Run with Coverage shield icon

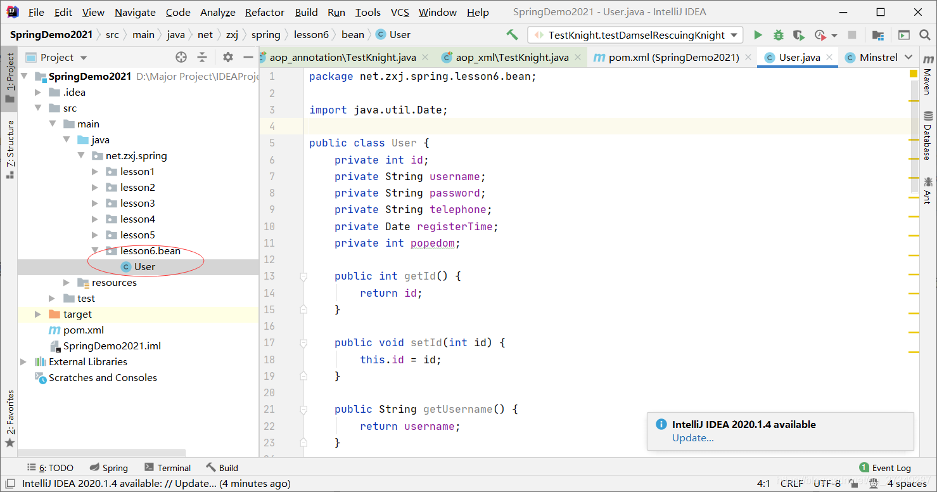tap(799, 35)
